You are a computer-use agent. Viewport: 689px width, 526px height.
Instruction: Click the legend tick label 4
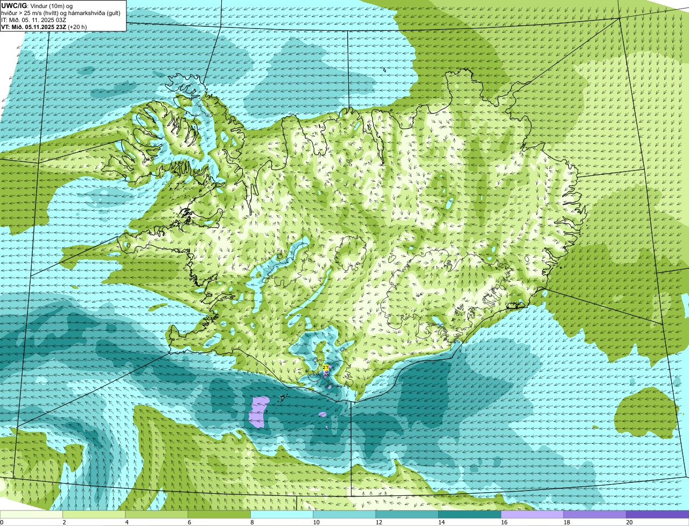[126, 522]
